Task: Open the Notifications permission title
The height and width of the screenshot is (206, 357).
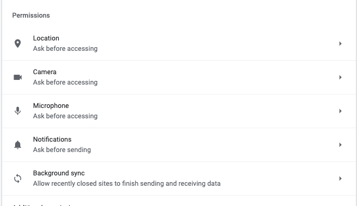Action: point(52,139)
